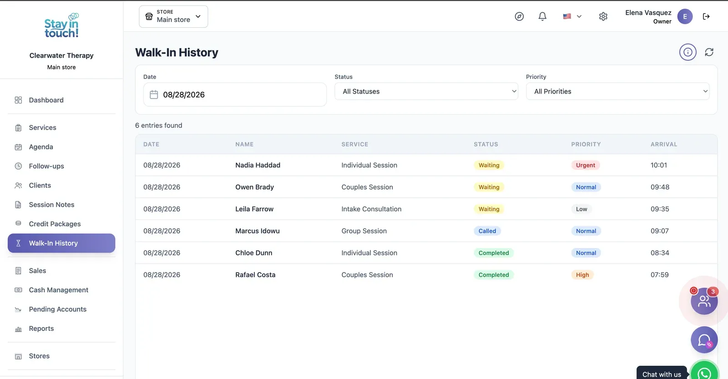Viewport: 728px width, 379px height.
Task: Click the Elena Vasquez avatar
Action: pyautogui.click(x=685, y=16)
